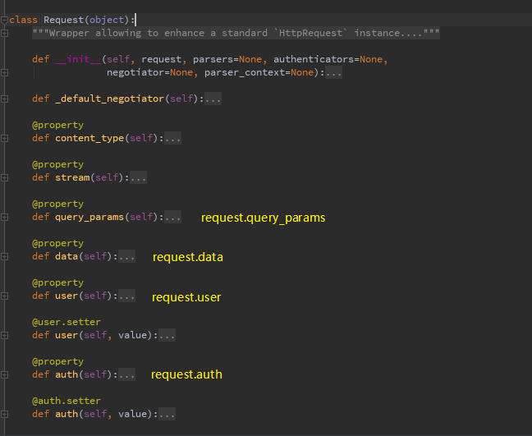
Task: Click folded ellipsis after query_params(self):
Action: [172, 217]
